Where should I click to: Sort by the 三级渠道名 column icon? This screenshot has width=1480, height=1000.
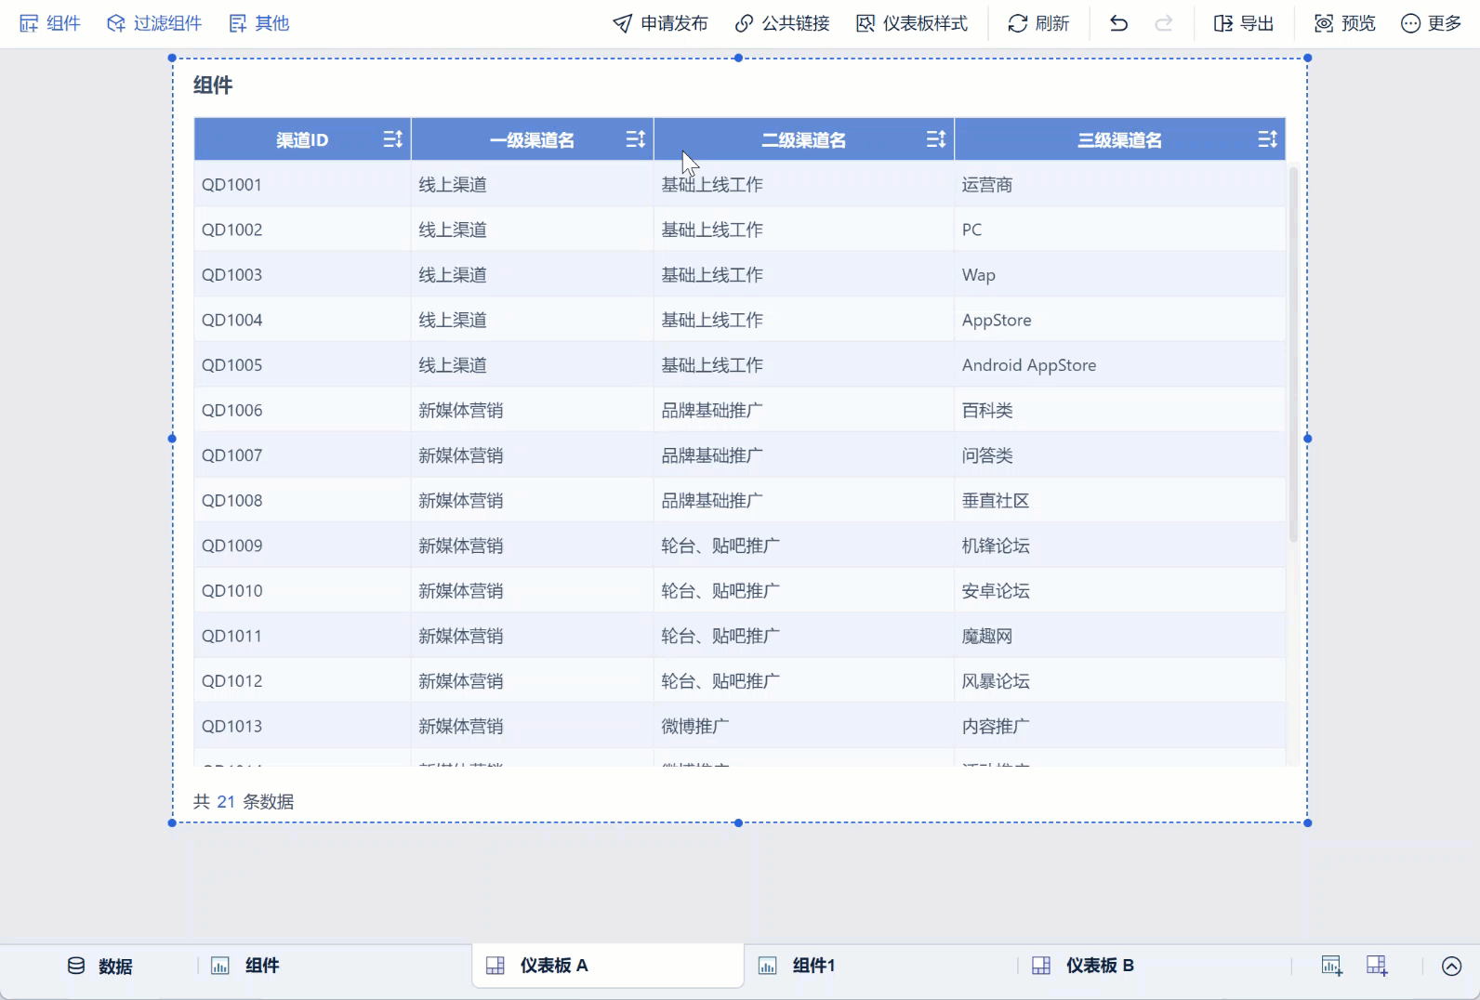tap(1267, 139)
